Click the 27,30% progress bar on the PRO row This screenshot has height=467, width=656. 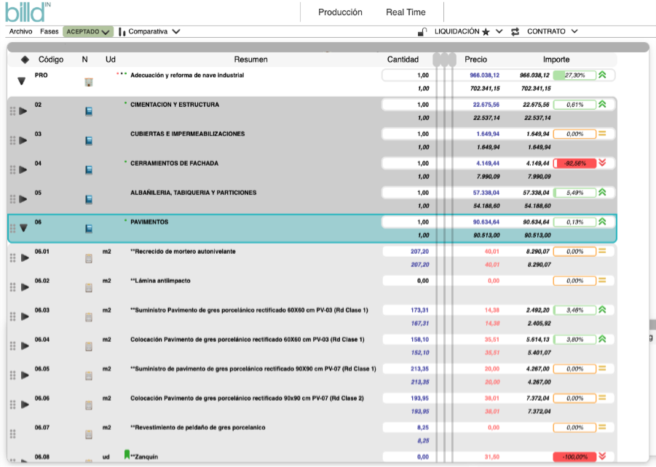pyautogui.click(x=574, y=75)
